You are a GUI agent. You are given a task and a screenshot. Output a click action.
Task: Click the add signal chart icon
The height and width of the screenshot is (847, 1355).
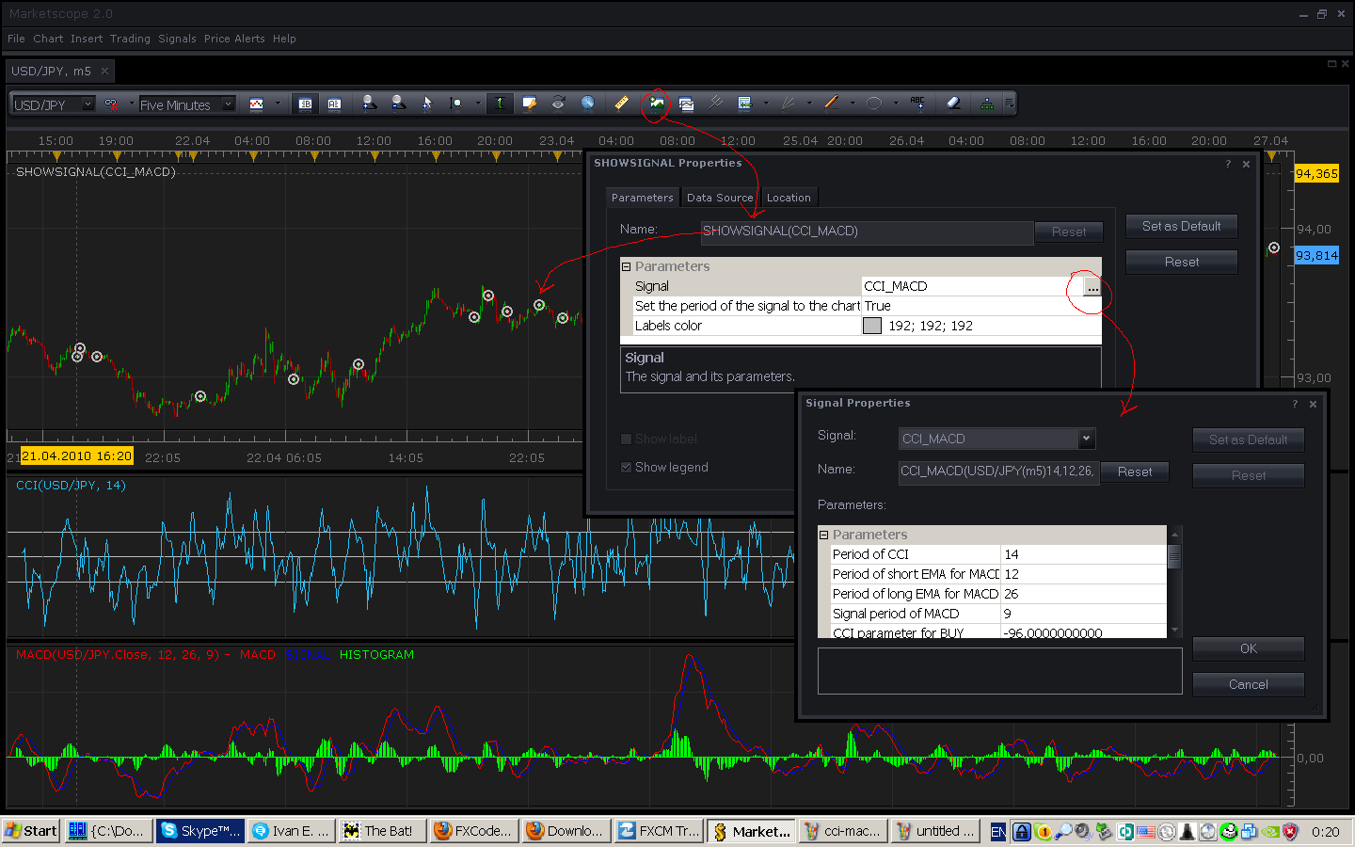pyautogui.click(x=656, y=104)
